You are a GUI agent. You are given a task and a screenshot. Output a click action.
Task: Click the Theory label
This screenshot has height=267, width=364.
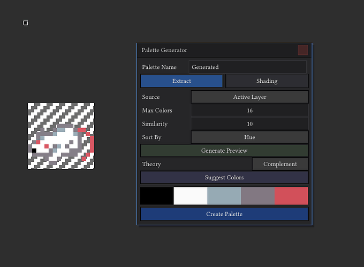point(151,164)
